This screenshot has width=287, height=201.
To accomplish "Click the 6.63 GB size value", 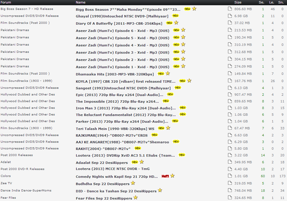I will pyautogui.click(x=241, y=135).
